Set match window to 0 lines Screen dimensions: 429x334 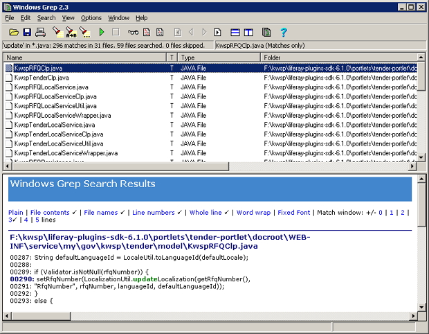[x=381, y=213]
